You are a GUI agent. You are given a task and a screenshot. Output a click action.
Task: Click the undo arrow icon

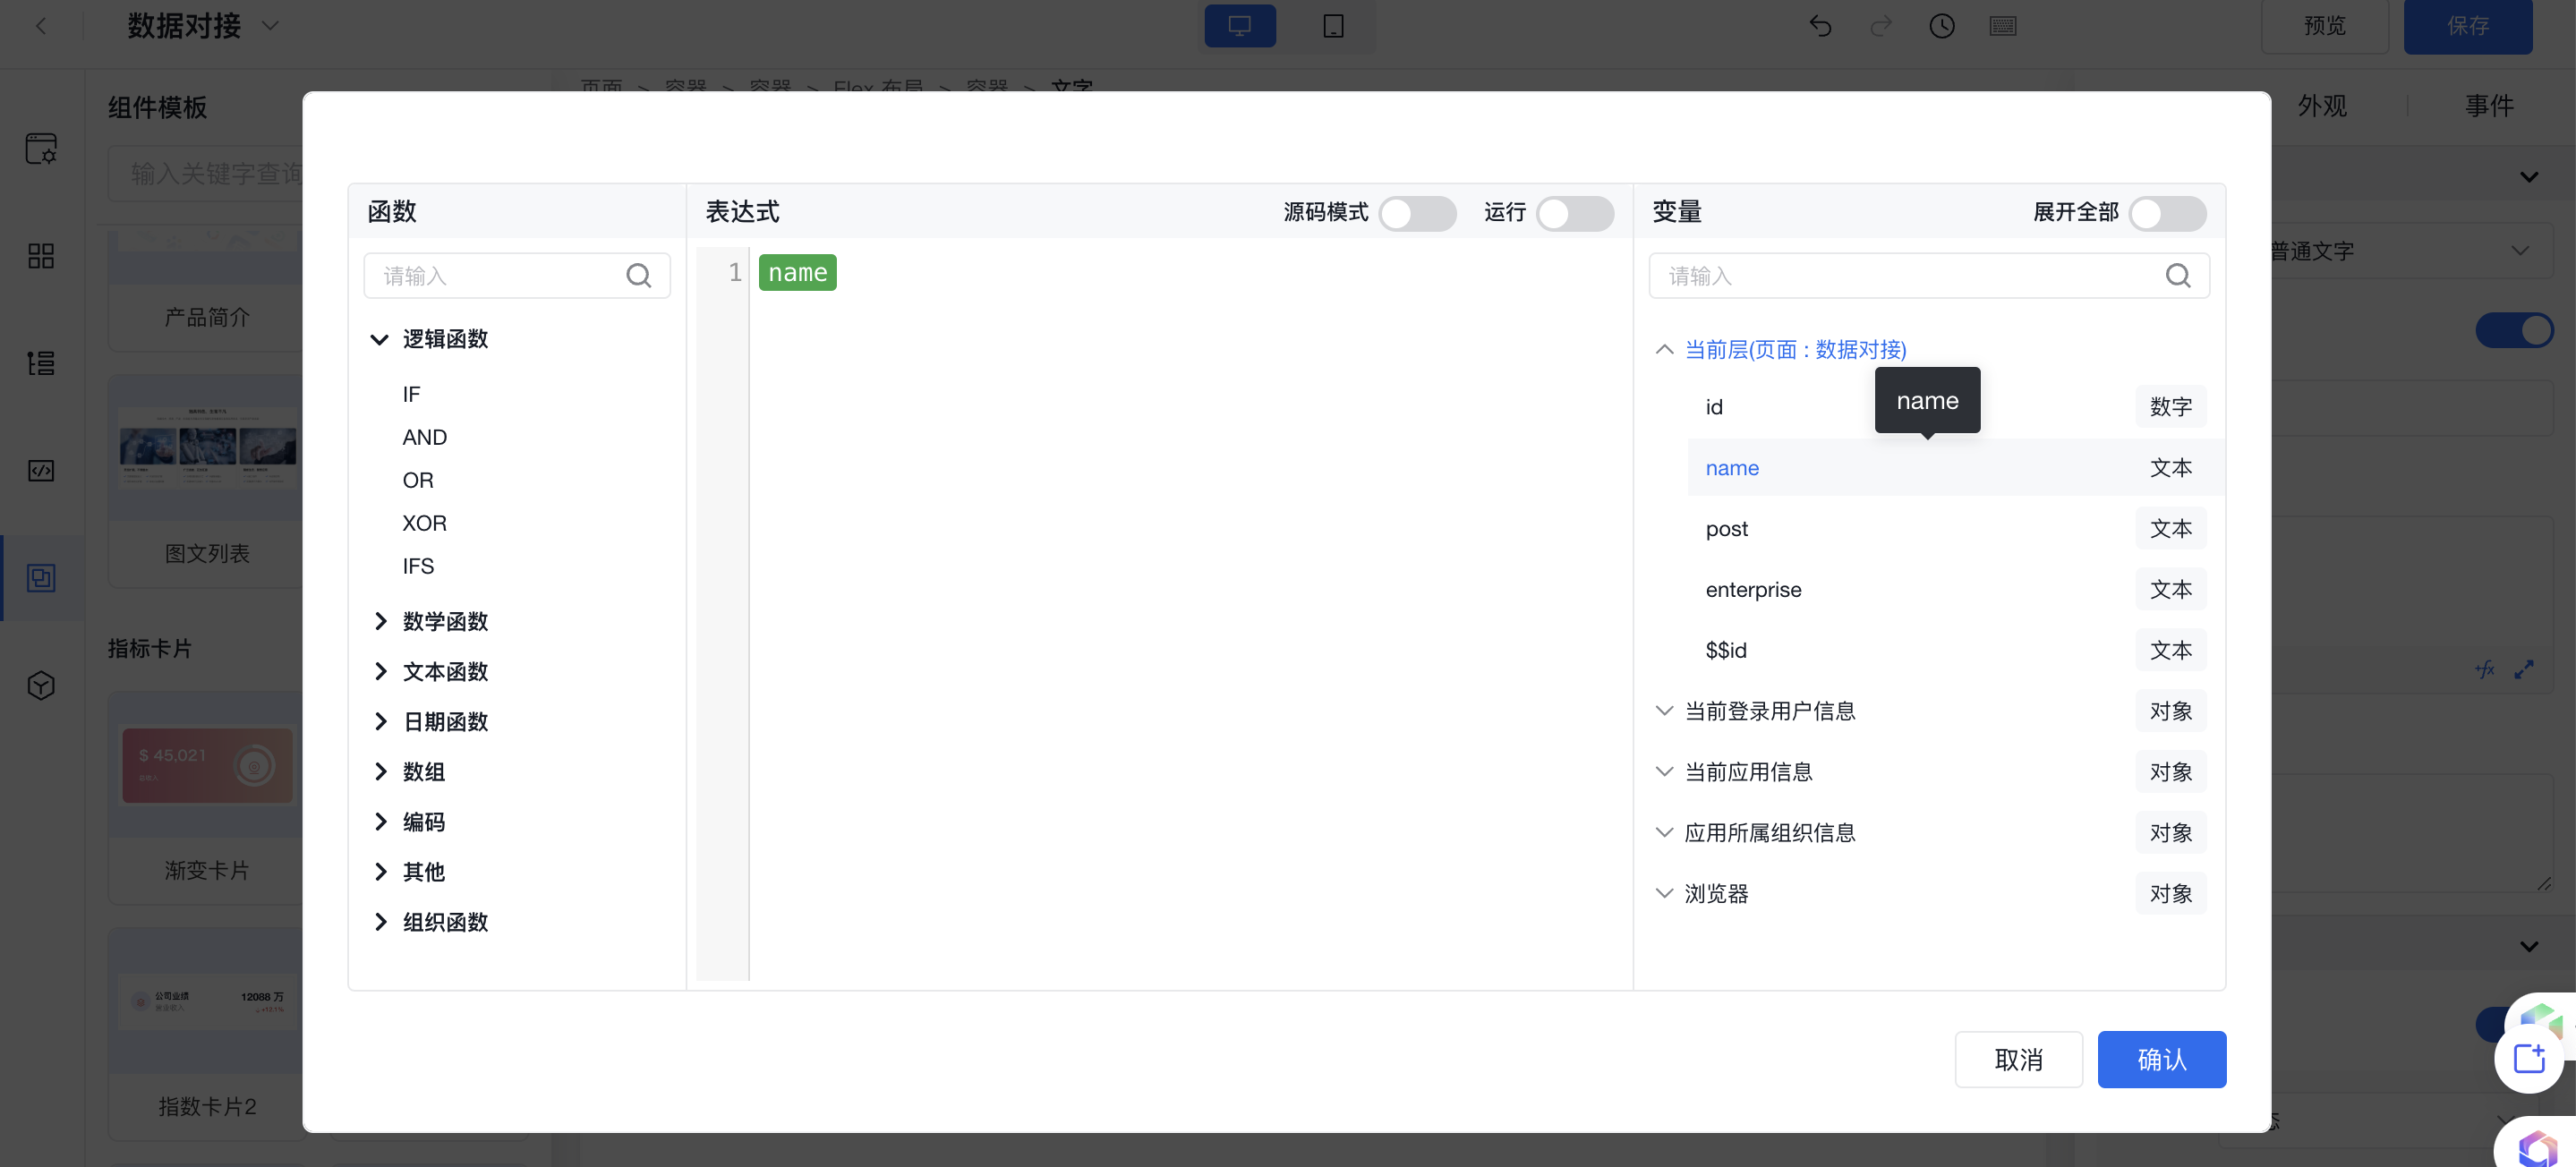click(1820, 26)
